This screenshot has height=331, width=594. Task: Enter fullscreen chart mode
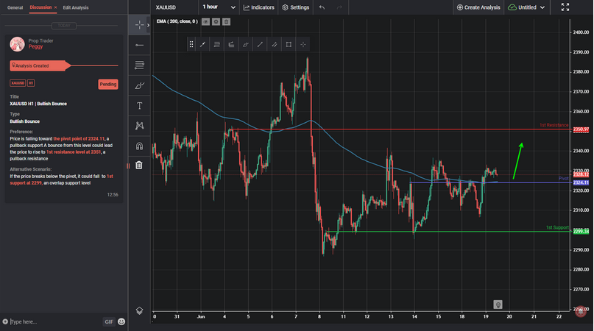coord(565,7)
